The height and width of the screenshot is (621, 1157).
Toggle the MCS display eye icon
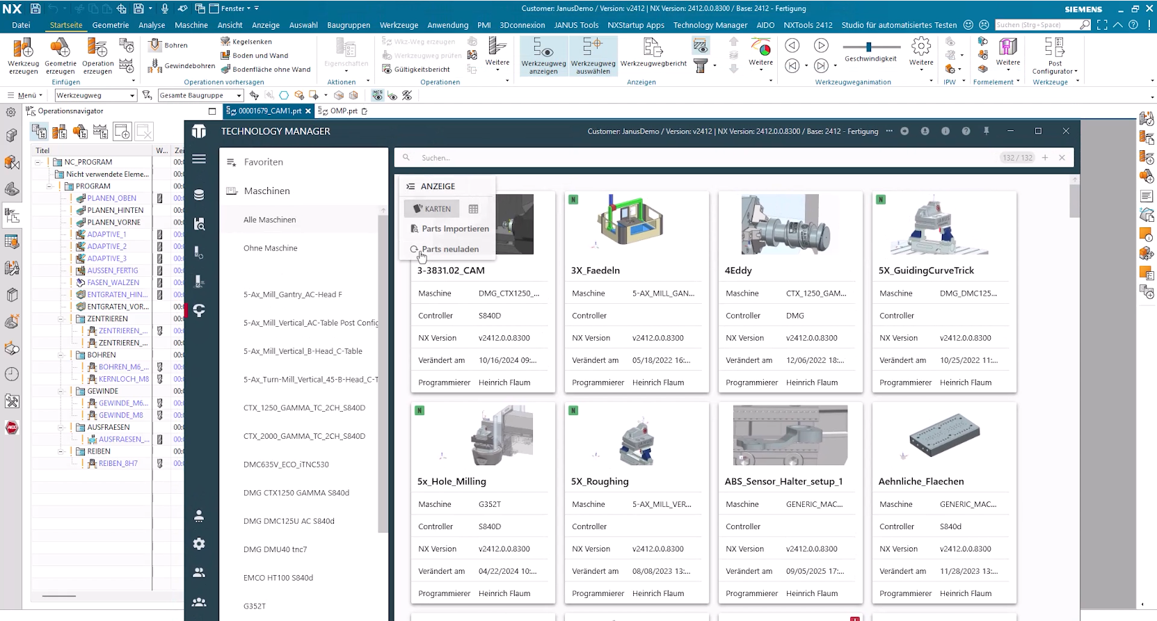click(377, 95)
